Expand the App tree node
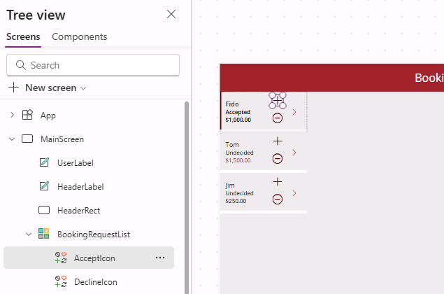444x294 pixels. point(11,115)
